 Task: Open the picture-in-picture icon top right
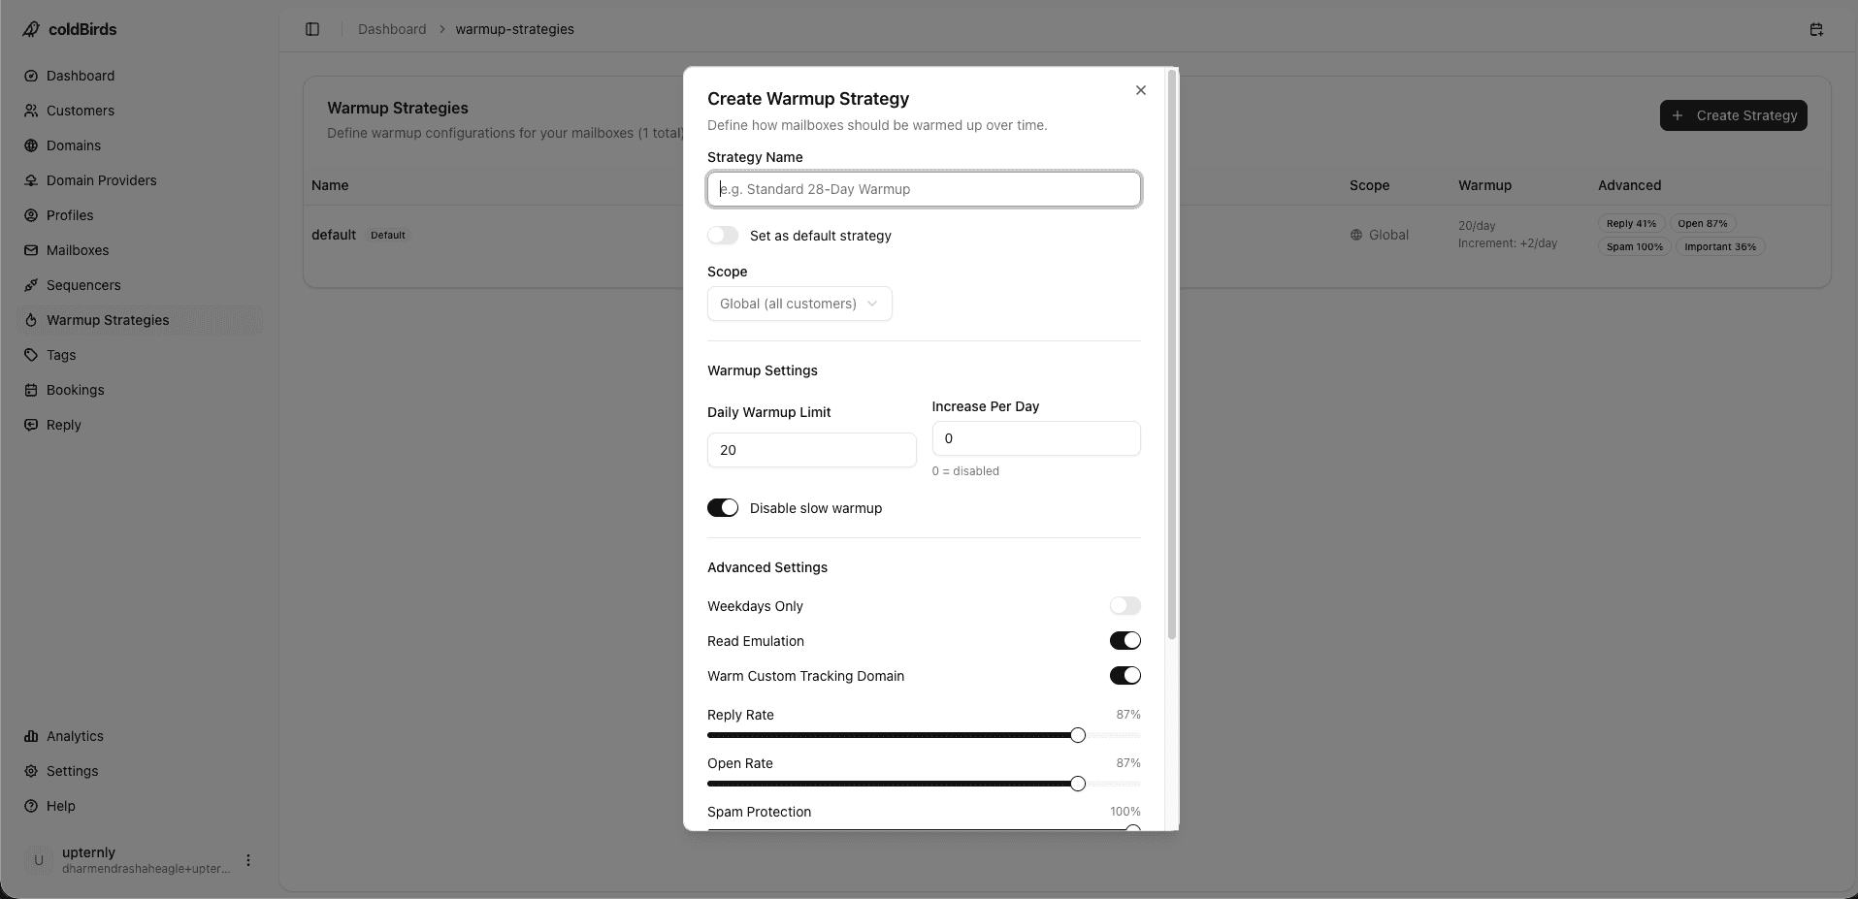pos(1816,29)
